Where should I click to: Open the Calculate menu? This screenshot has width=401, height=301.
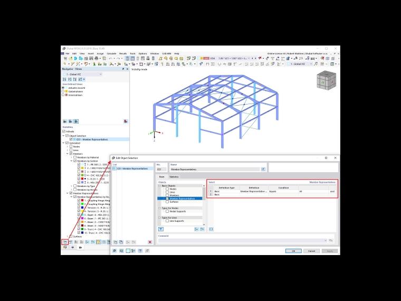[111, 53]
